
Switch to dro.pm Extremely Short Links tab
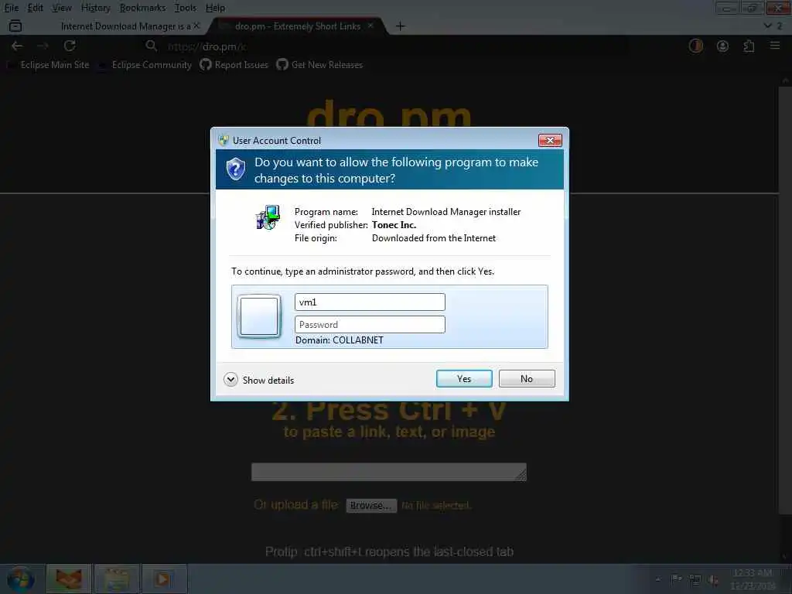click(x=298, y=26)
